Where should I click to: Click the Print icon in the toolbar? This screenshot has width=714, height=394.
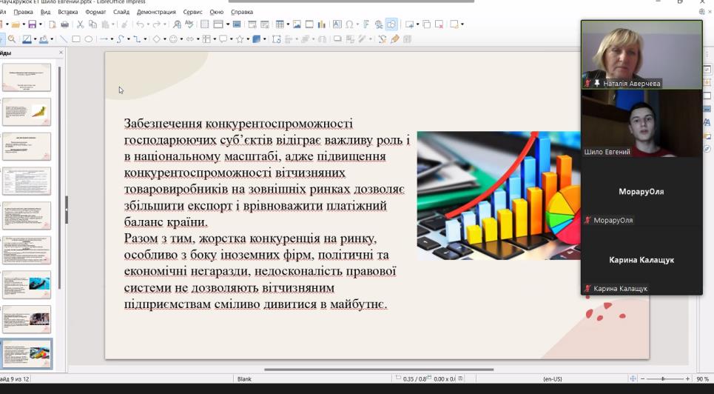[64, 24]
